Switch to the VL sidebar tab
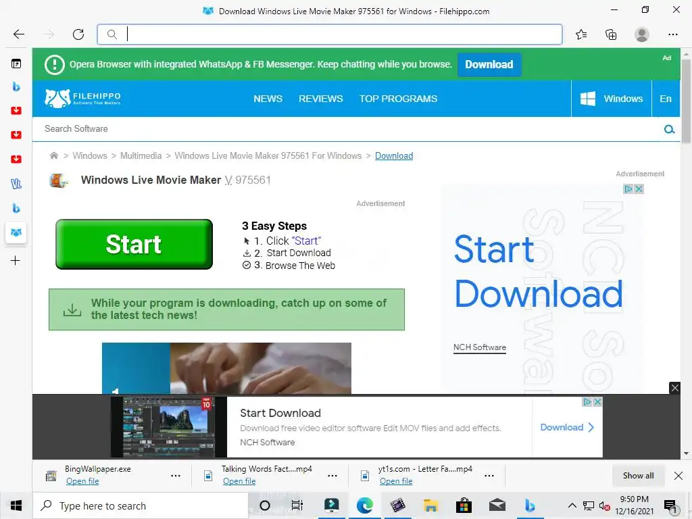Viewport: 692px width, 519px height. [x=16, y=184]
